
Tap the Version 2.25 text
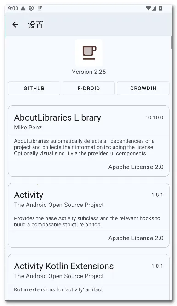point(89,72)
